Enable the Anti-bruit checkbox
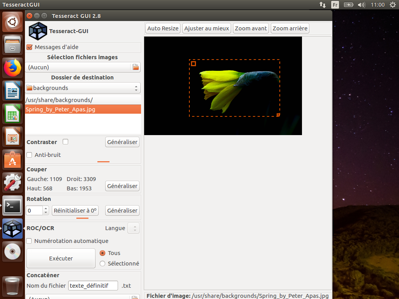The image size is (399, 299). (29, 155)
